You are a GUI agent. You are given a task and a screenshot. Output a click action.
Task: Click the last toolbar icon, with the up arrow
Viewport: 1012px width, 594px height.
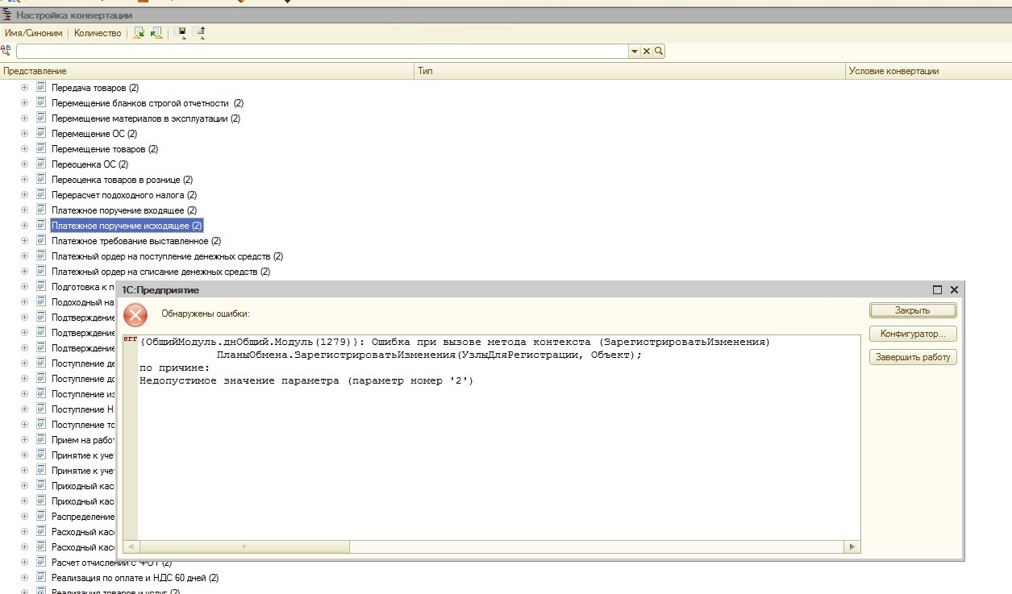click(x=198, y=33)
